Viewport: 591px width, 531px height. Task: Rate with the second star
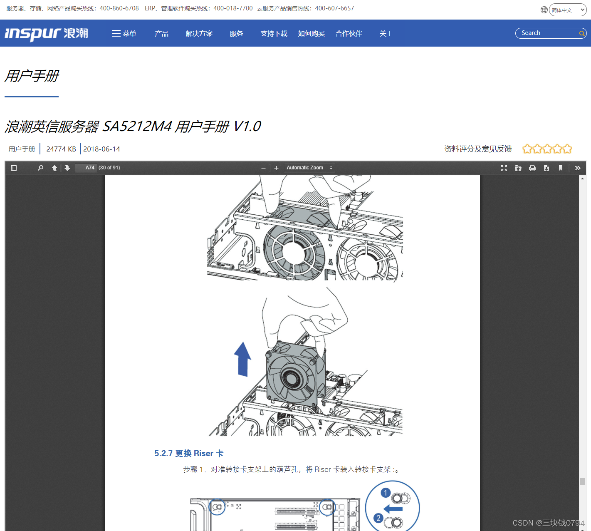pyautogui.click(x=537, y=149)
